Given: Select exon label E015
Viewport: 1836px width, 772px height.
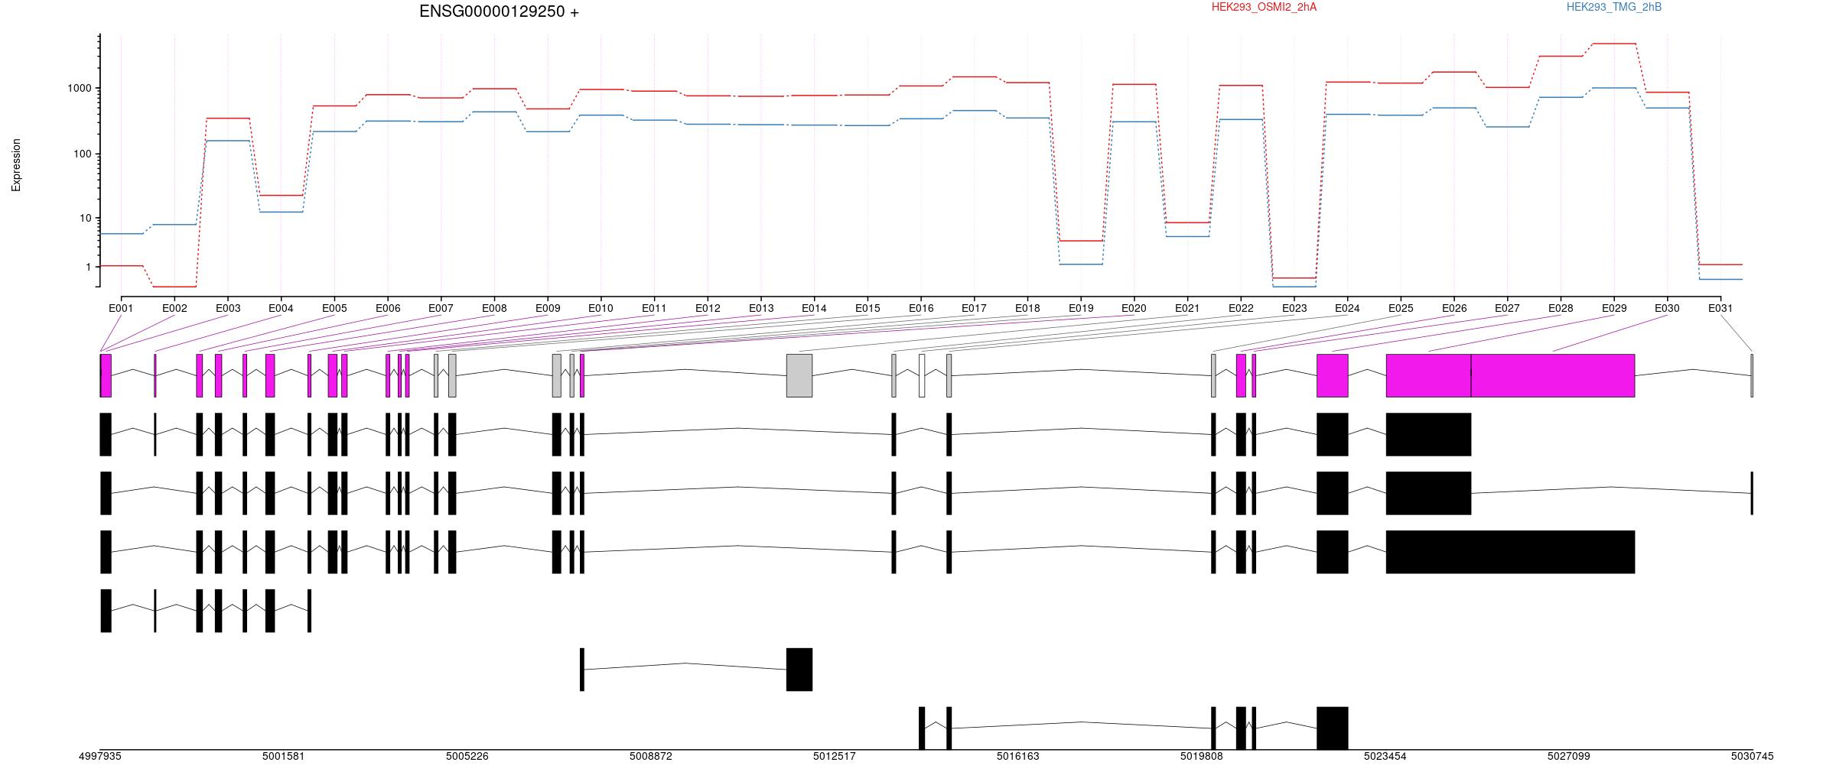Looking at the screenshot, I should [868, 309].
